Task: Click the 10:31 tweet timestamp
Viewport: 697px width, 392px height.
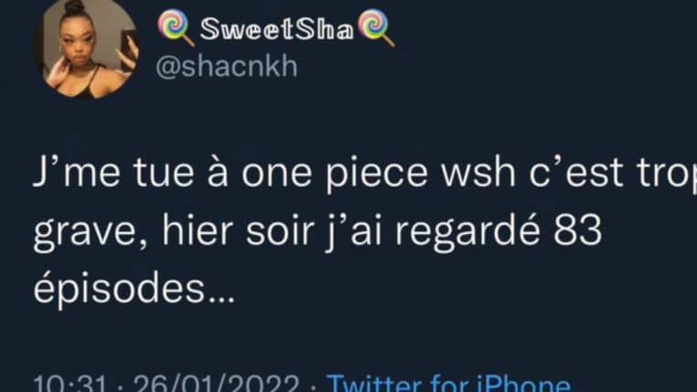Action: tap(70, 384)
